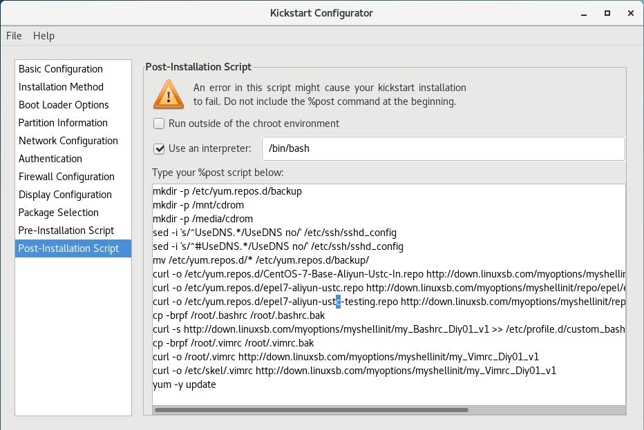The height and width of the screenshot is (430, 644).
Task: Open Pre-Installation Script section
Action: click(x=66, y=231)
